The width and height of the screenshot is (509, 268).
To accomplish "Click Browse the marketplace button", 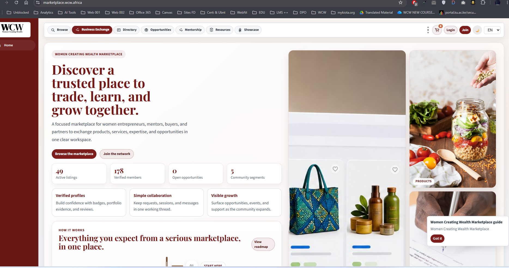I will (74, 154).
